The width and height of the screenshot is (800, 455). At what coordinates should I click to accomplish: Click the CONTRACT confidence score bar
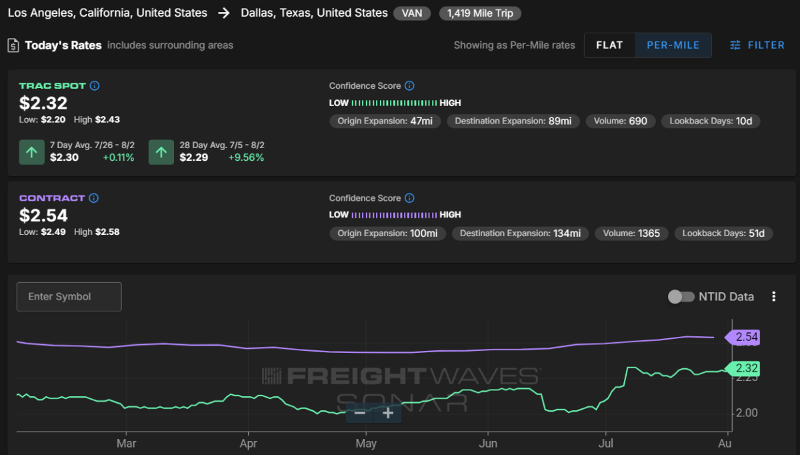click(394, 215)
